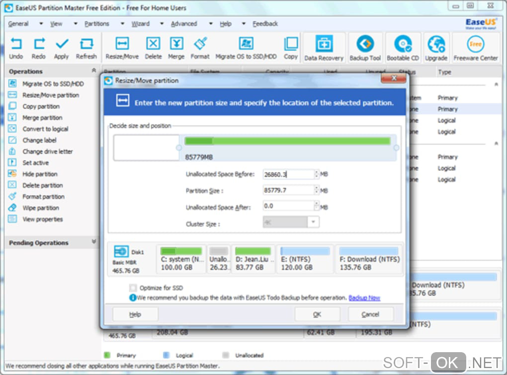The width and height of the screenshot is (507, 375).
Task: Select the Format toolbar icon
Action: [200, 48]
